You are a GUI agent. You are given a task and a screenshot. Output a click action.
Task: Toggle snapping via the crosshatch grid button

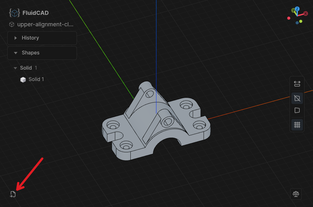(297, 125)
